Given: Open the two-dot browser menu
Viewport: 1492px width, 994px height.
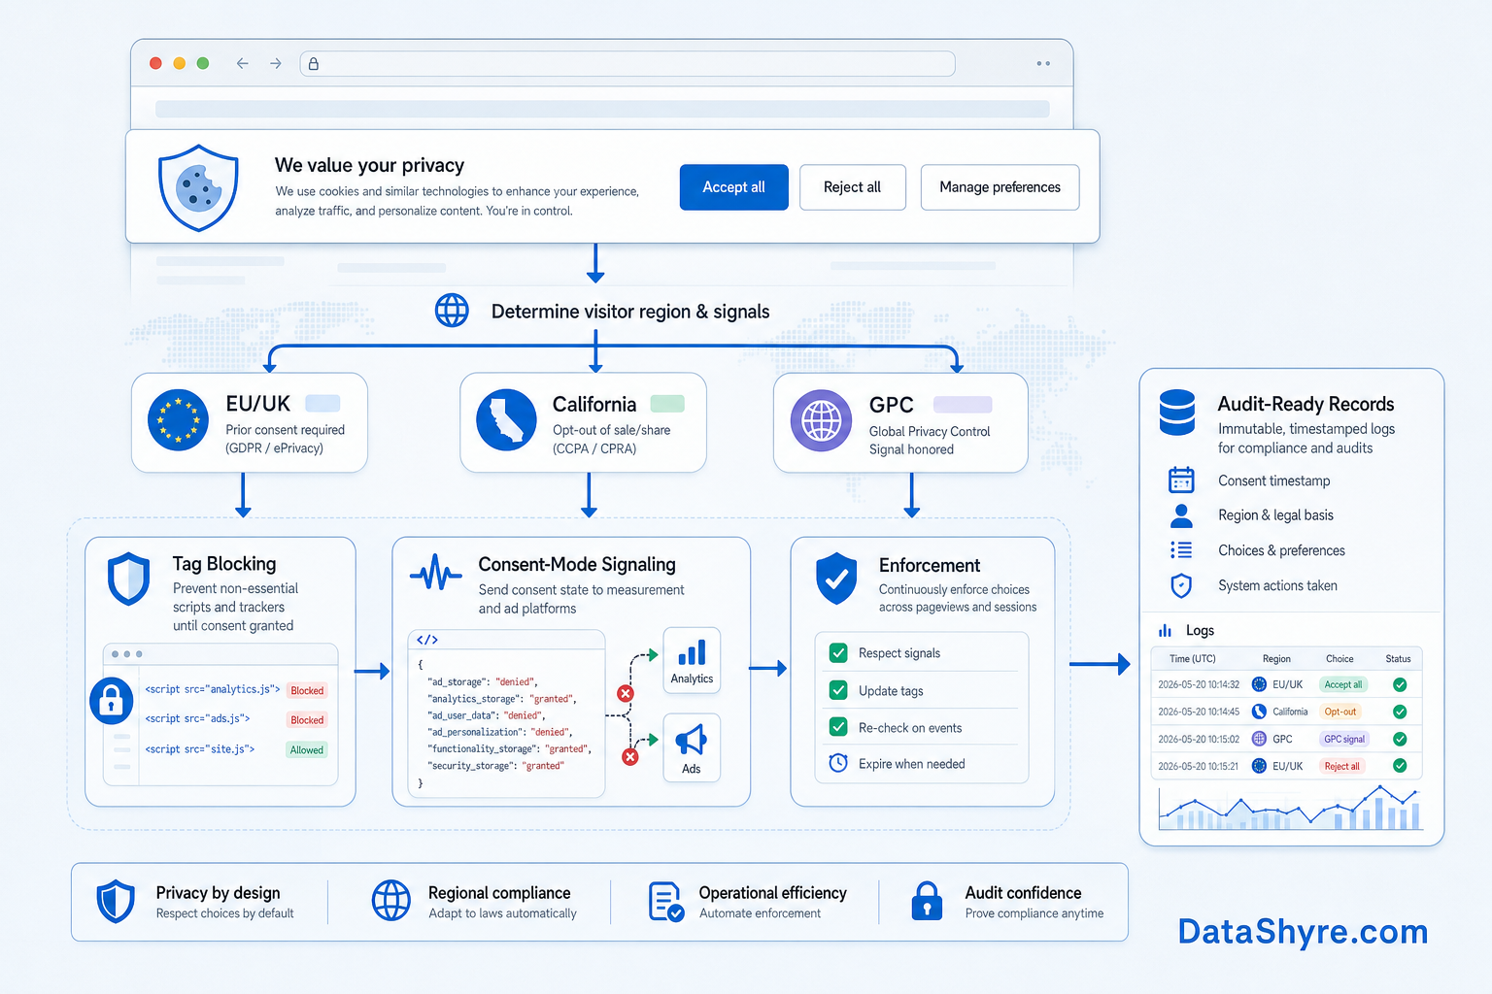Looking at the screenshot, I should point(1043,63).
